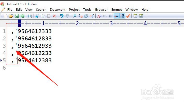Open the Edit menu
This screenshot has width=184, height=104.
point(19,9)
